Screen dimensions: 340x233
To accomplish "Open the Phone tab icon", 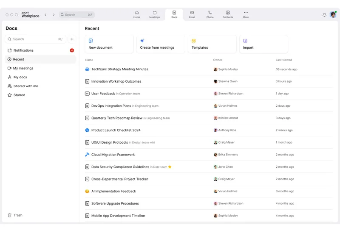I will coord(210,14).
